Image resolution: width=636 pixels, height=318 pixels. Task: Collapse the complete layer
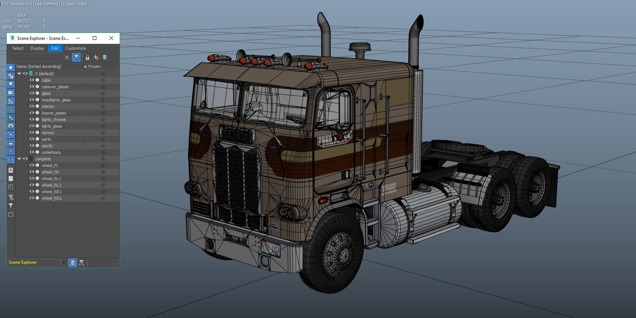tap(19, 159)
